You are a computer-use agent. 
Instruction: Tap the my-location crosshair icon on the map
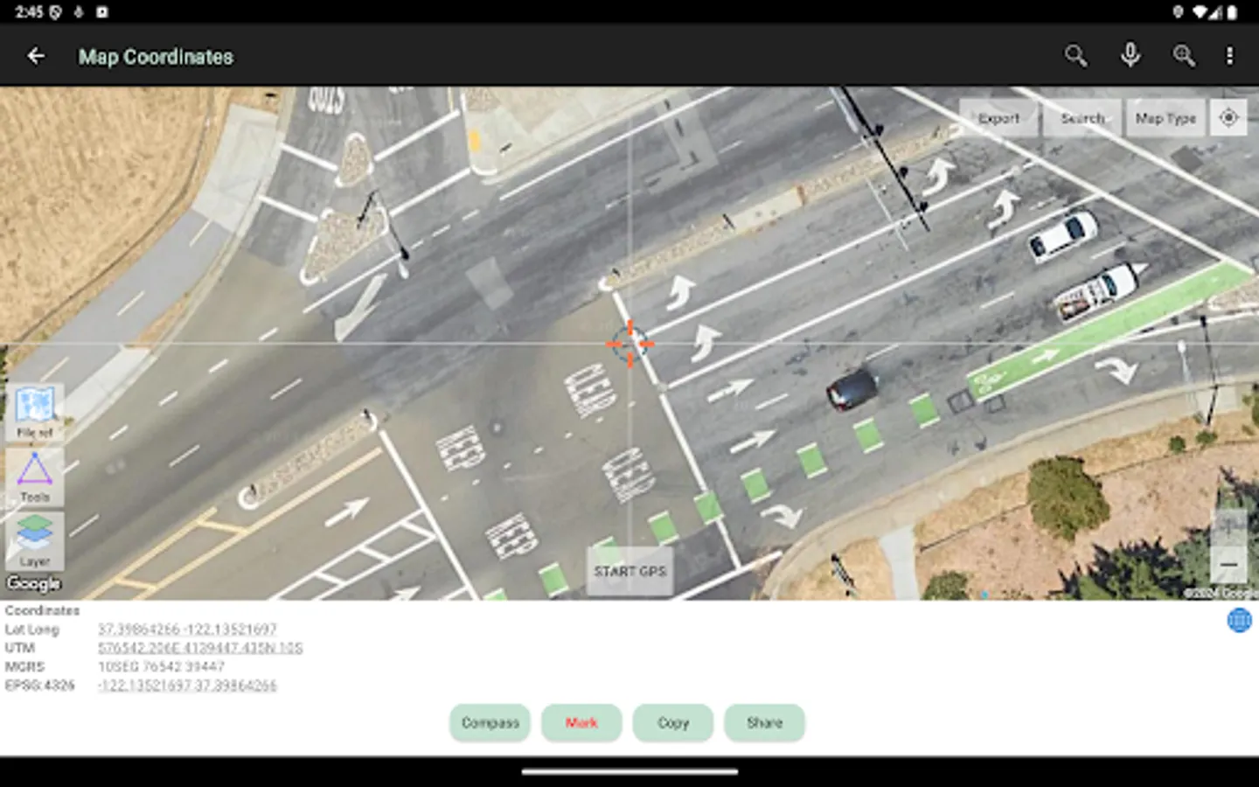(1228, 117)
